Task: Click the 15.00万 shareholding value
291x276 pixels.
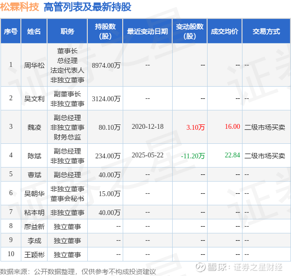Action: pyautogui.click(x=110, y=194)
